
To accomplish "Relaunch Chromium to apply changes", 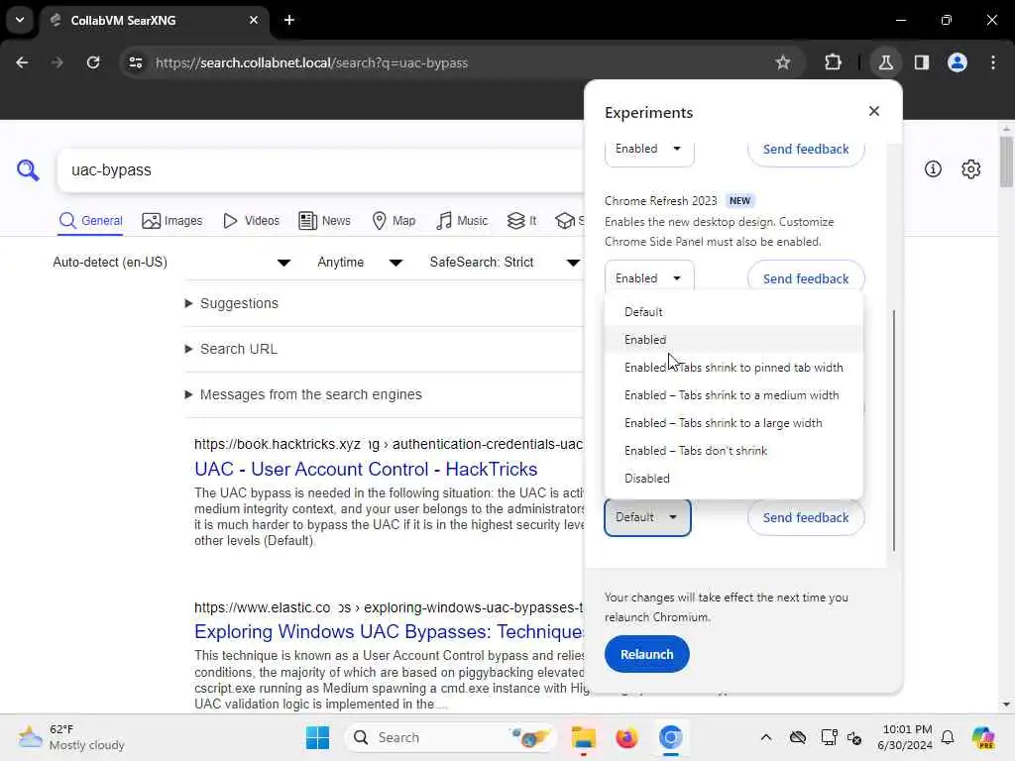I will (x=646, y=654).
